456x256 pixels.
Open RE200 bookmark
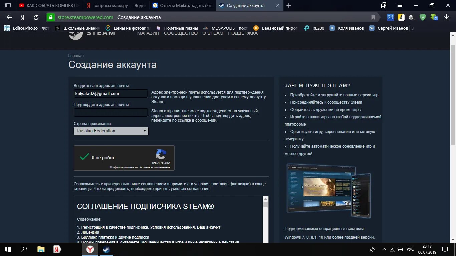tap(314, 28)
